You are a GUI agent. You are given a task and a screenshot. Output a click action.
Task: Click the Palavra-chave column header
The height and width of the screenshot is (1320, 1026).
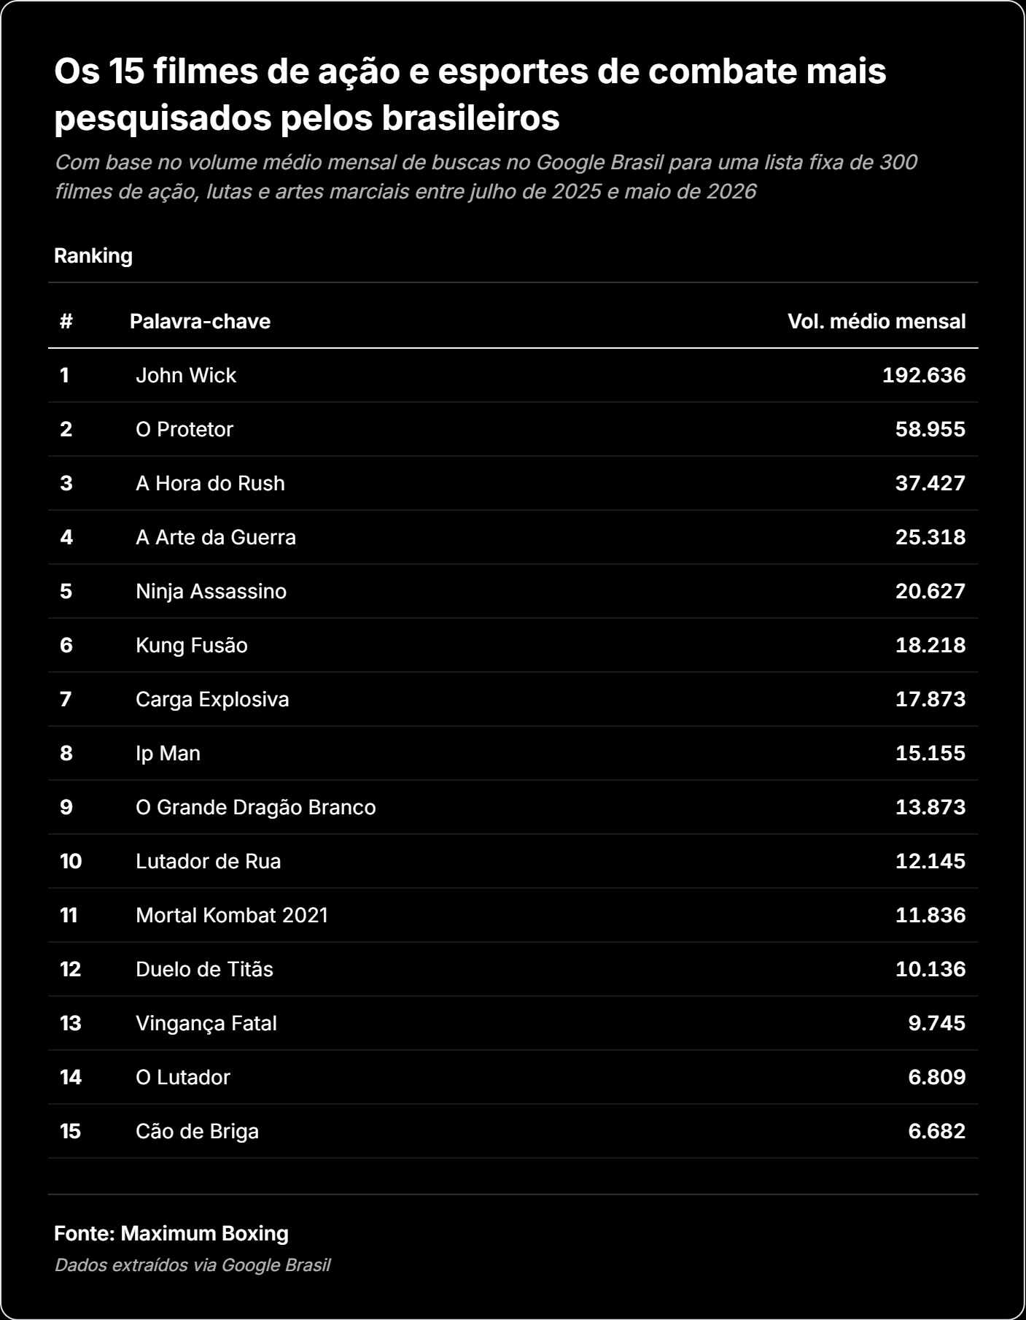(200, 322)
